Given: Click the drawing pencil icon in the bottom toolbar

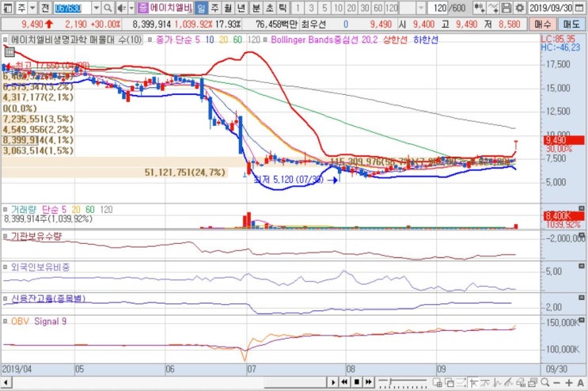Looking at the screenshot, I should pyautogui.click(x=509, y=383).
